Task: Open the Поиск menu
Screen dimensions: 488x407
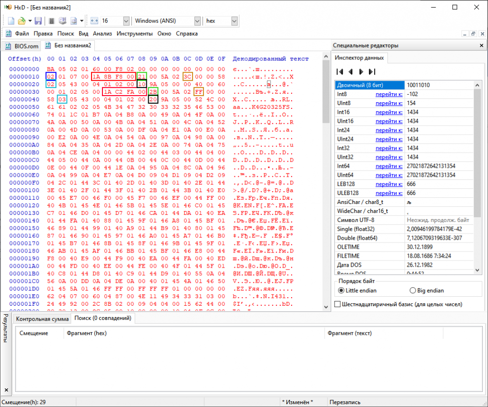Action: point(66,34)
